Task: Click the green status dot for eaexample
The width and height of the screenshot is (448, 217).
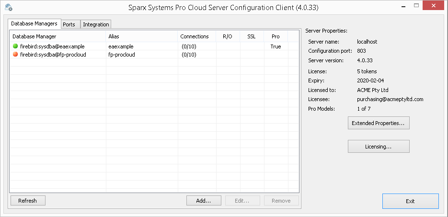Action: coord(15,46)
